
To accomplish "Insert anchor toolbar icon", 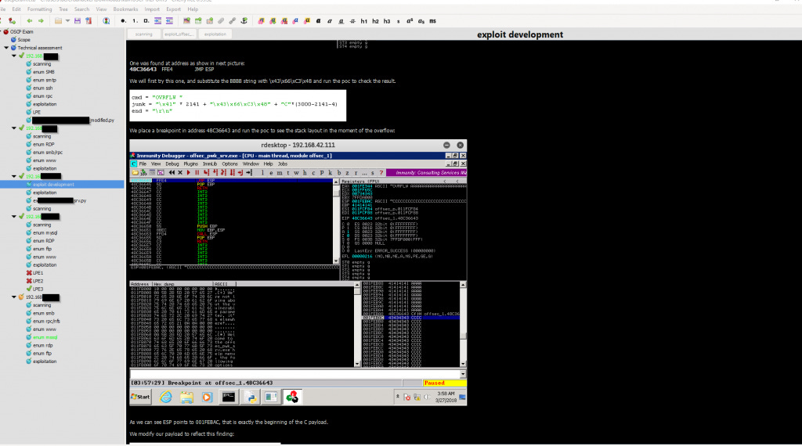I will [244, 21].
